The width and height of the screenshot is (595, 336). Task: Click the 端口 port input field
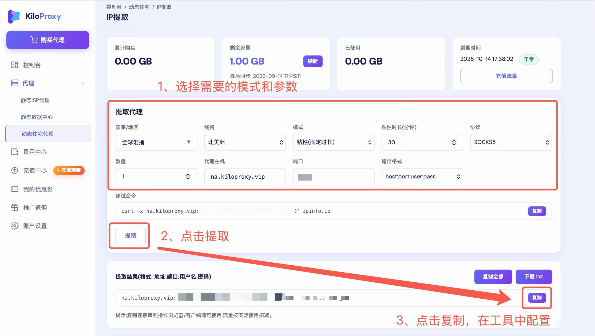point(334,177)
